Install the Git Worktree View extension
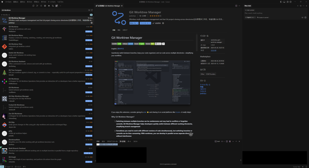This screenshot has width=309, height=168. coord(89,49)
